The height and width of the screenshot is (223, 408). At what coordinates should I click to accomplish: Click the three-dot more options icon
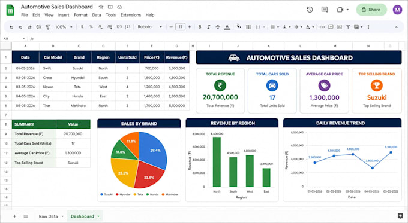click(368, 27)
